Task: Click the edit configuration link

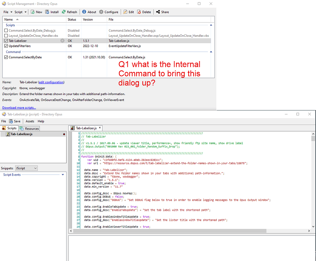Action: pos(51,82)
